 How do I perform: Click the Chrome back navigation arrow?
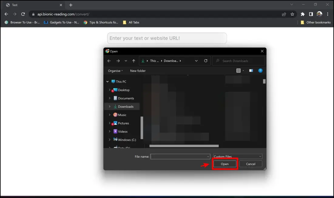(x=6, y=14)
